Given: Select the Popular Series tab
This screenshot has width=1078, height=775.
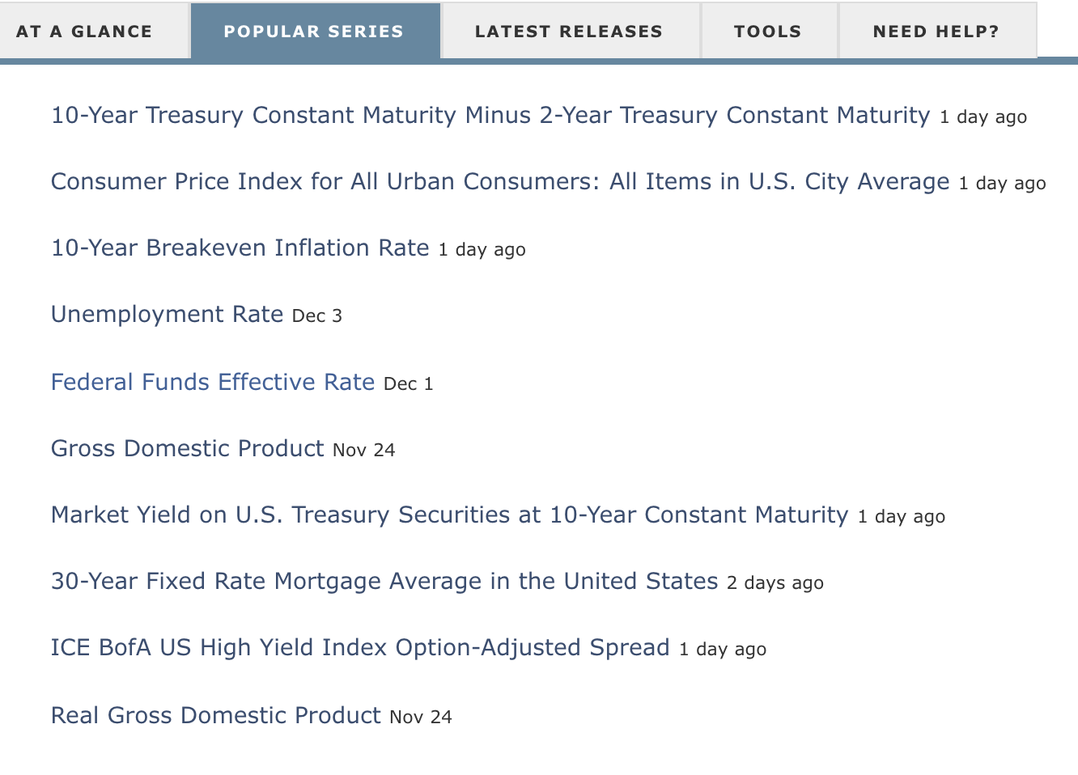Looking at the screenshot, I should coord(316,31).
